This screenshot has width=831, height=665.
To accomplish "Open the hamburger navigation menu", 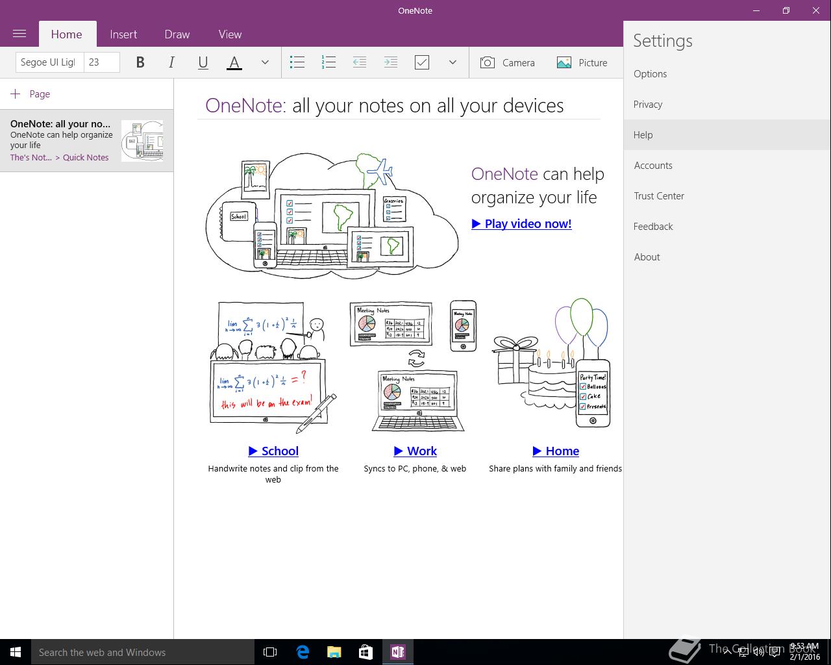I will coord(19,34).
